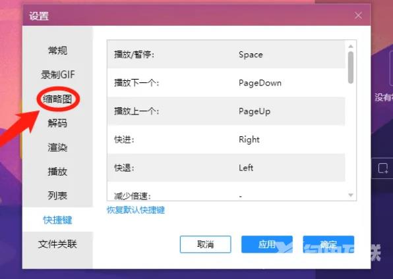393x279 pixels.
Task: Click the 取消 button
Action: click(205, 244)
